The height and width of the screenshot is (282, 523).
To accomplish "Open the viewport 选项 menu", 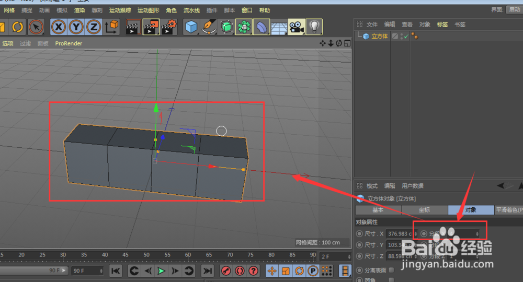I will (x=8, y=43).
